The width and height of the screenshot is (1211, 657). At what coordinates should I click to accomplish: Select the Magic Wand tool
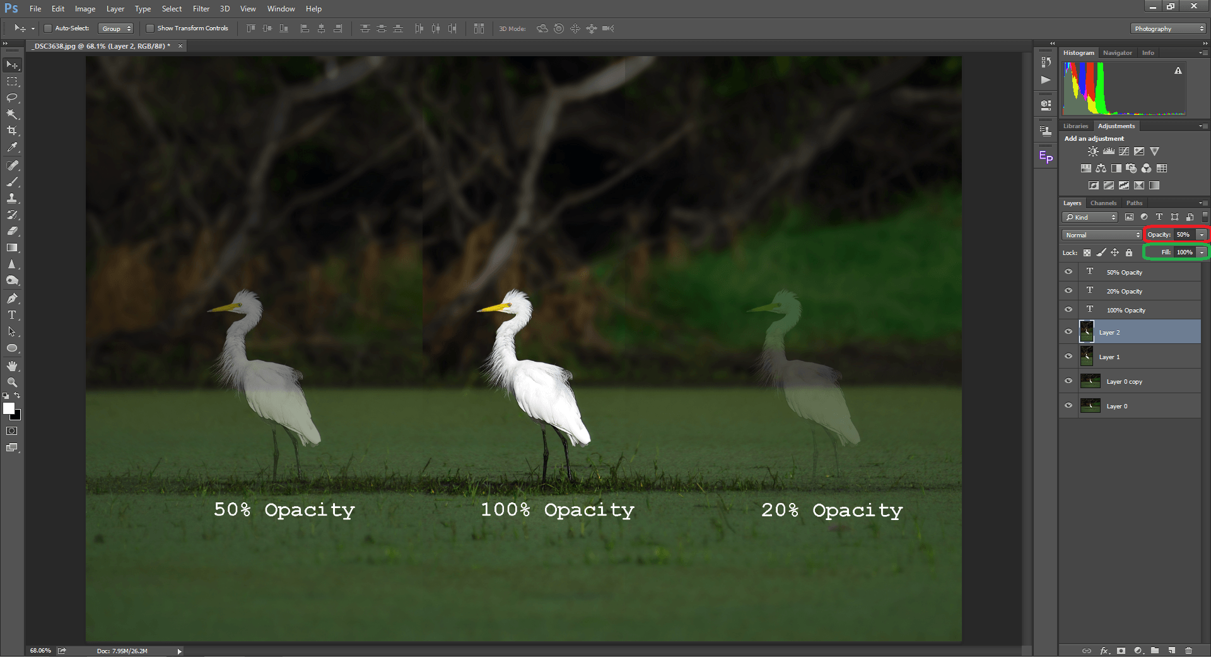click(12, 114)
